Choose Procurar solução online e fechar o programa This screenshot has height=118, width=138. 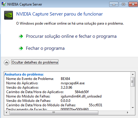71,36
